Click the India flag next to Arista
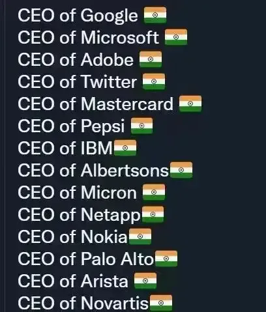 click(145, 281)
